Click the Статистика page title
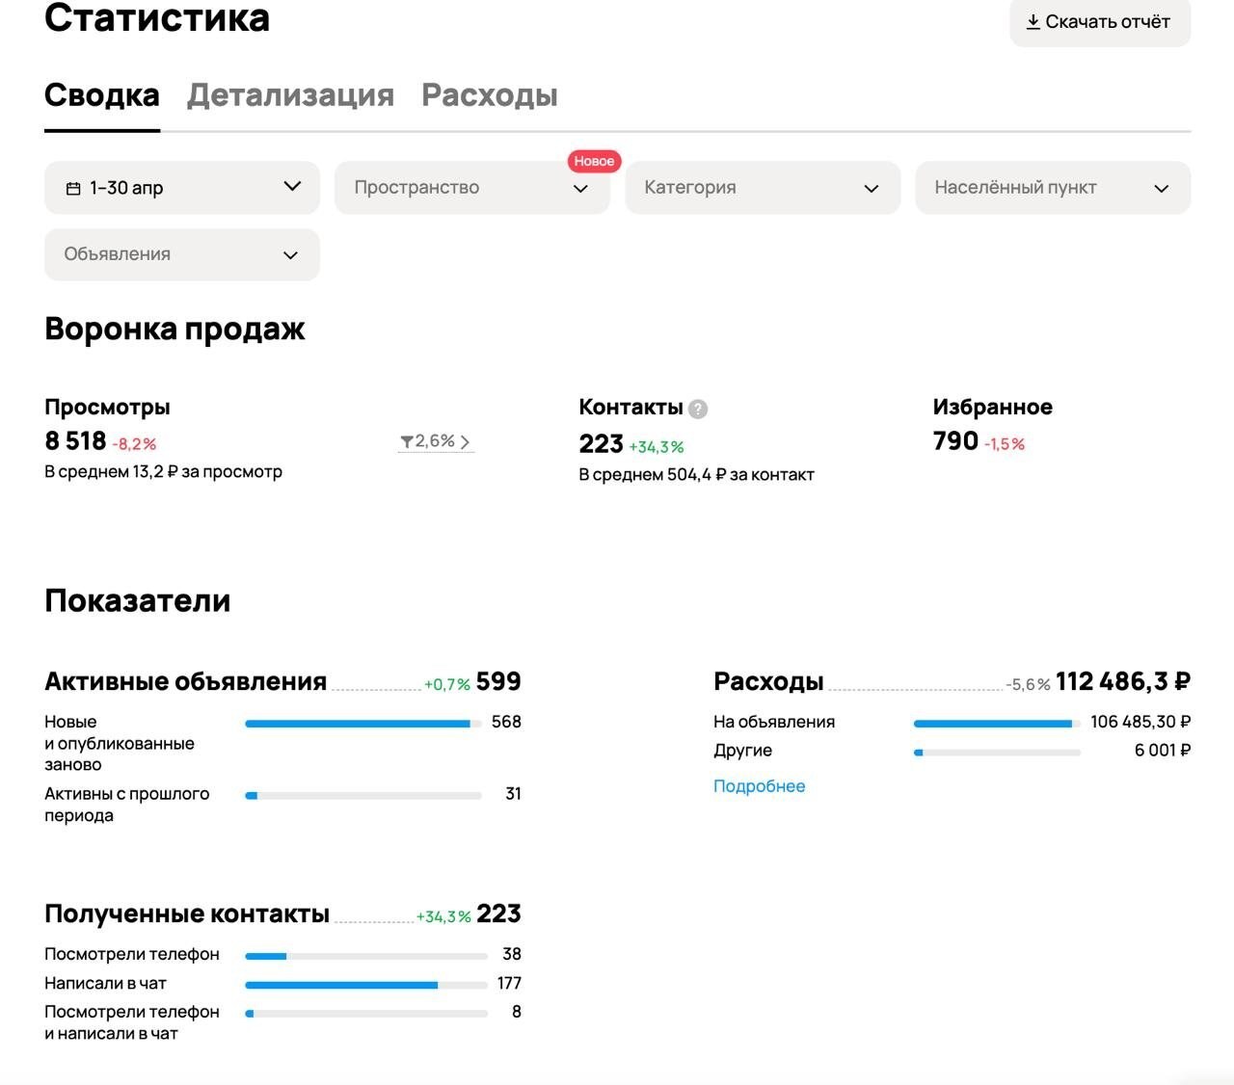This screenshot has width=1234, height=1085. 157,18
